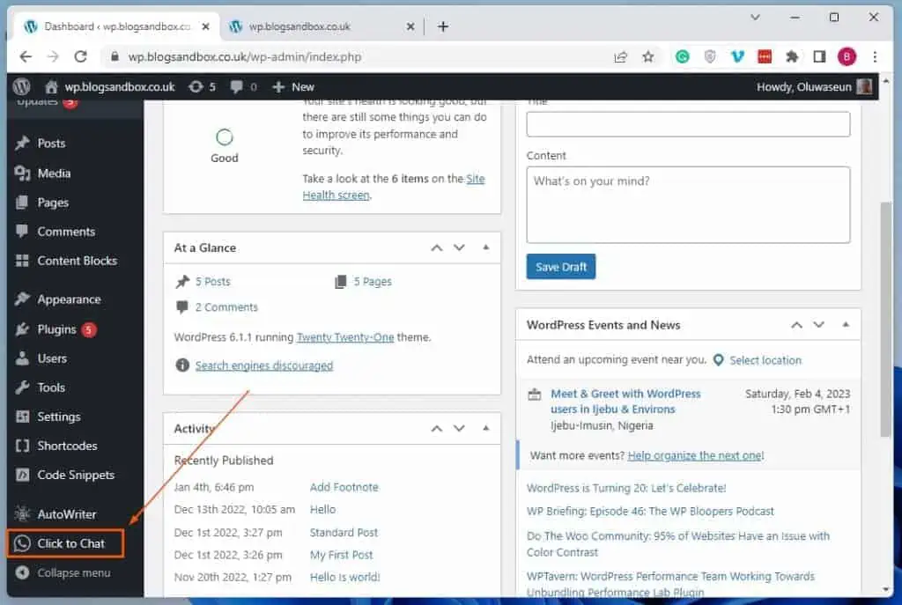Click inside the Quick Draft Content field
Viewport: 902px width, 605px height.
(x=687, y=204)
